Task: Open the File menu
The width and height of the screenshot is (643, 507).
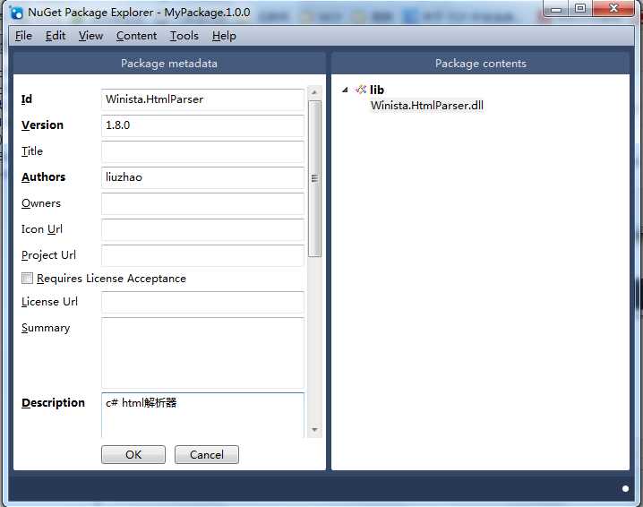Action: (23, 36)
